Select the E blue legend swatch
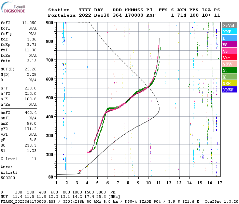 pyautogui.click(x=229, y=38)
